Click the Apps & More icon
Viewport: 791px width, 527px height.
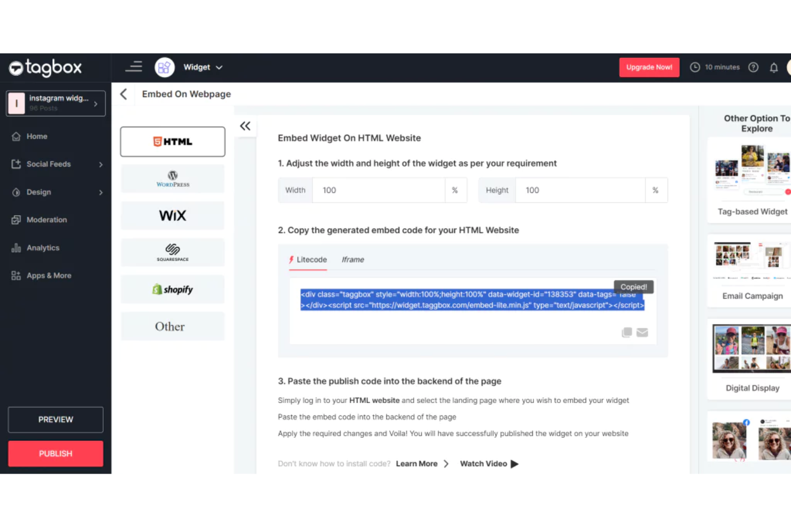pos(16,276)
